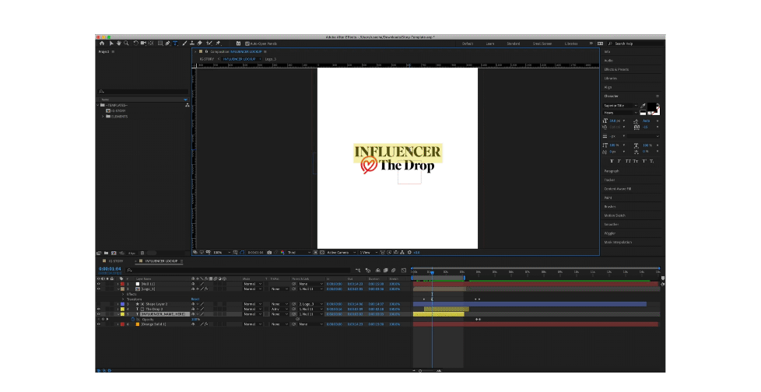Screen dimensions: 761x392
Task: Open the Effects & Presets panel
Action: point(616,69)
